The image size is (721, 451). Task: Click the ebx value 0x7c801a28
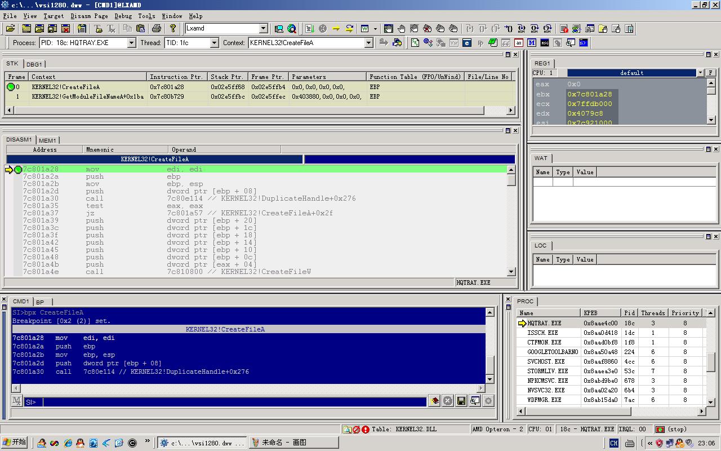589,94
